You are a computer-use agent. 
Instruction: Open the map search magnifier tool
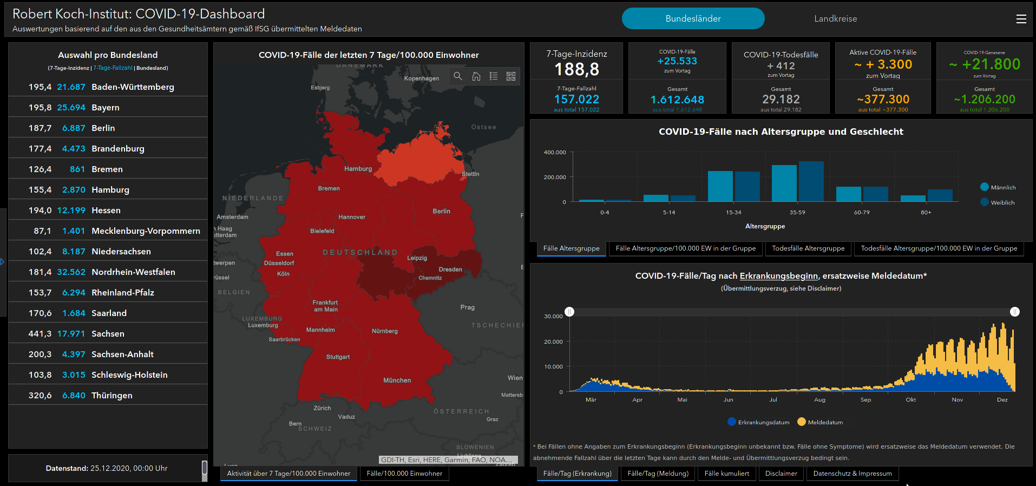pyautogui.click(x=458, y=76)
